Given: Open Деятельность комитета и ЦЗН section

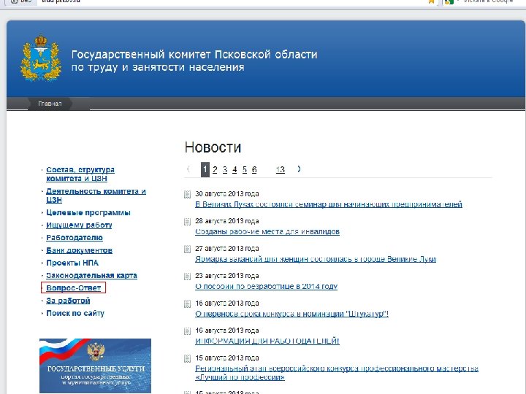Looking at the screenshot, I should coord(96,196).
